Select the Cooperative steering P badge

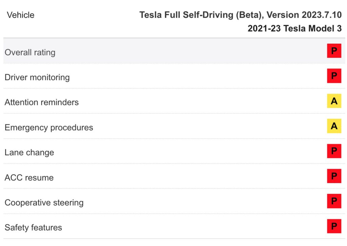pyautogui.click(x=334, y=201)
